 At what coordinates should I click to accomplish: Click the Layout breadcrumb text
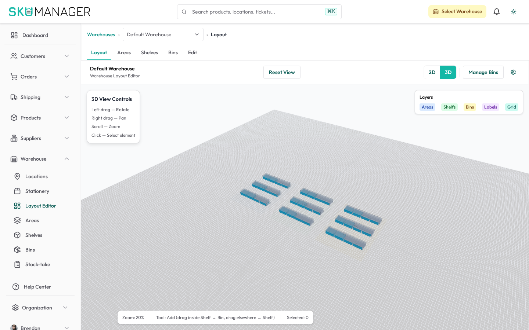coord(219,34)
